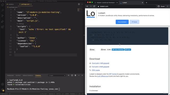Close the Modern JavaScript Development browser tab
The width and height of the screenshot is (170, 95).
click(117, 3)
